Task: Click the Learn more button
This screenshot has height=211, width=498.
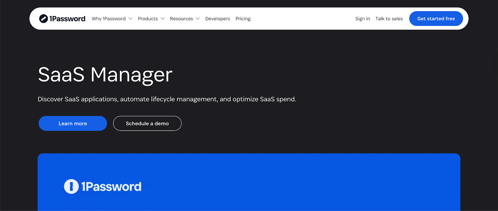Action: 73,123
